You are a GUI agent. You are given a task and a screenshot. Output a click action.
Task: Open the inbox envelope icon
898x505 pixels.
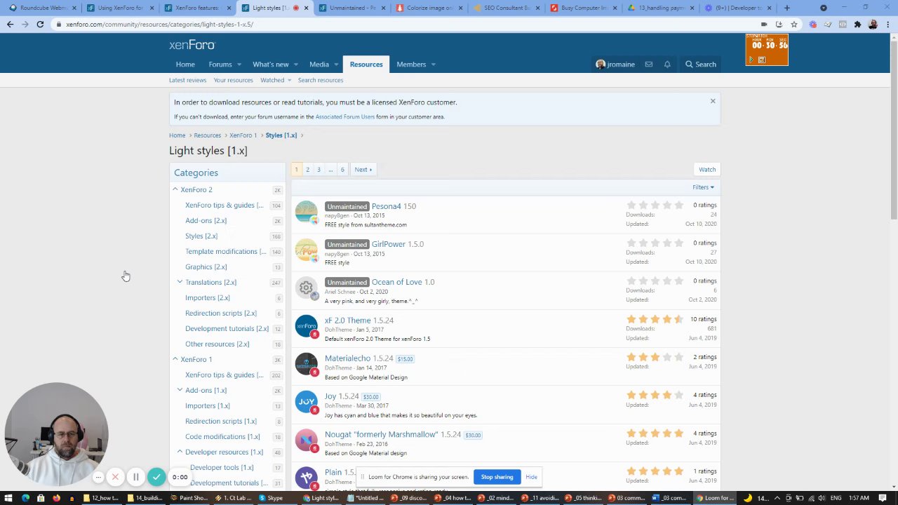648,65
